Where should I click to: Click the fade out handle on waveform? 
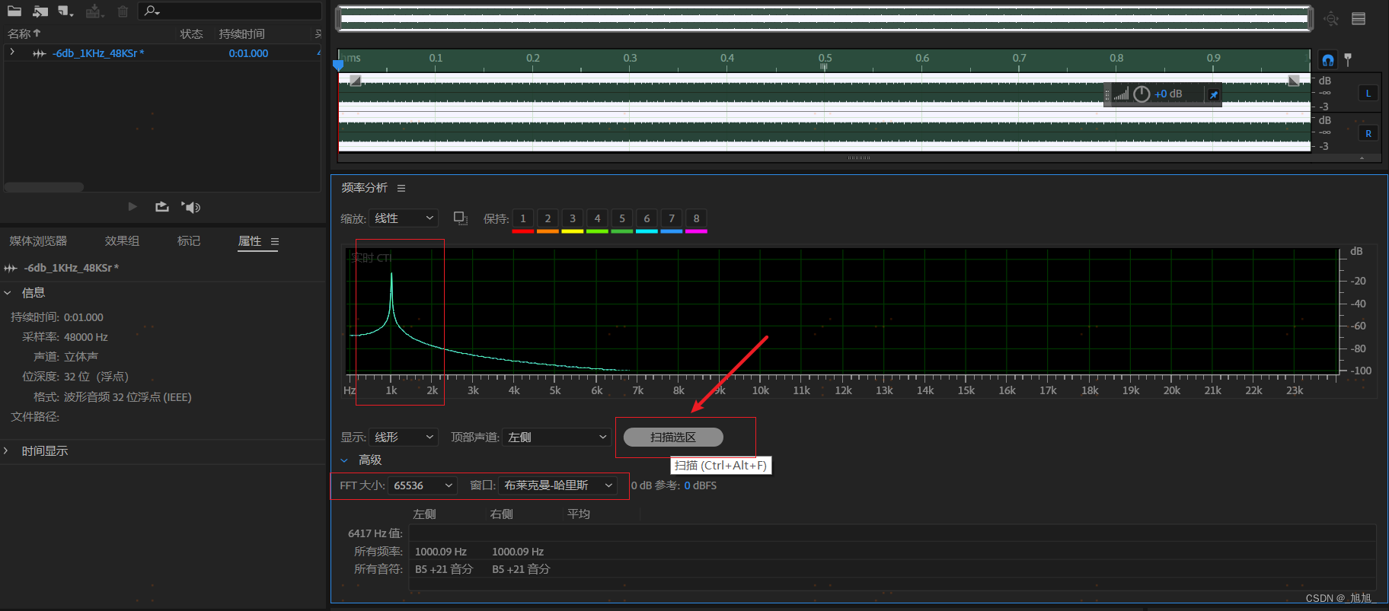1294,81
